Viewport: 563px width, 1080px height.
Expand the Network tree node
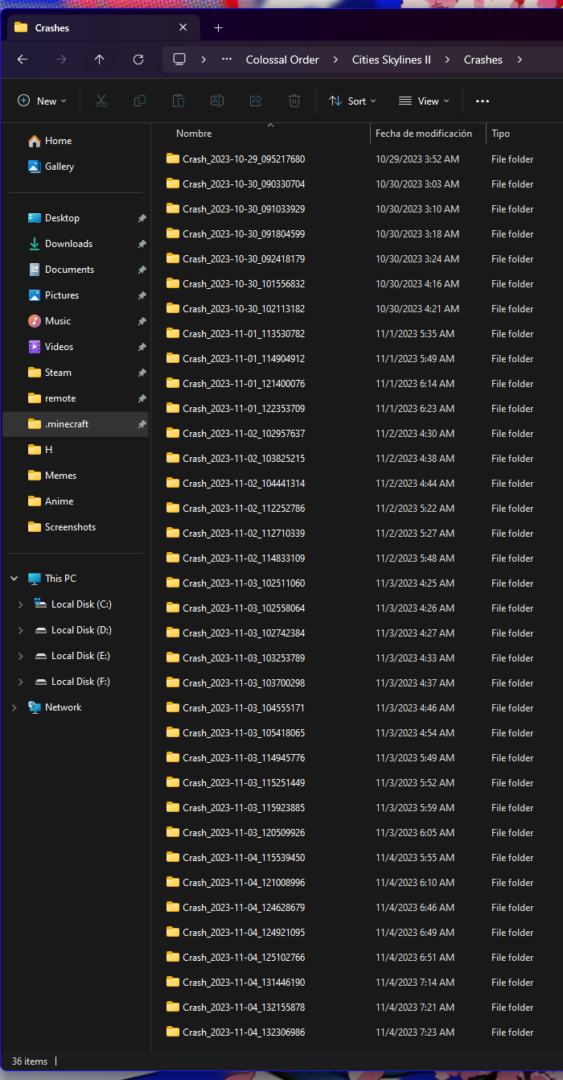point(14,707)
